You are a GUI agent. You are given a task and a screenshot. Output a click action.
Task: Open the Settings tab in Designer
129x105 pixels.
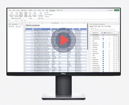[109, 26]
